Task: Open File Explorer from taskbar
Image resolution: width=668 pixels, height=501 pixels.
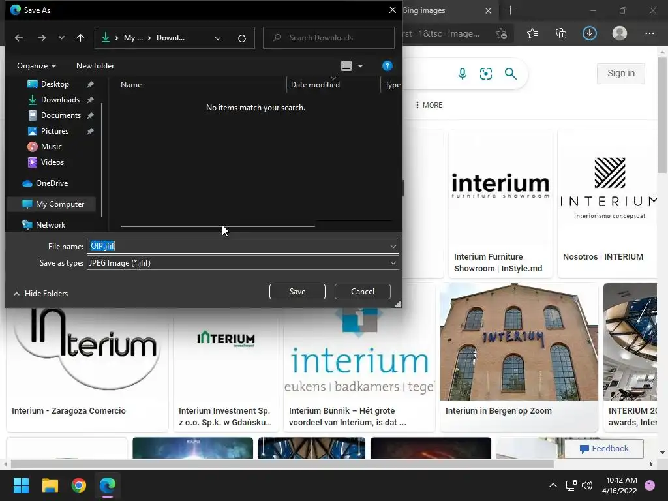Action: pos(50,485)
